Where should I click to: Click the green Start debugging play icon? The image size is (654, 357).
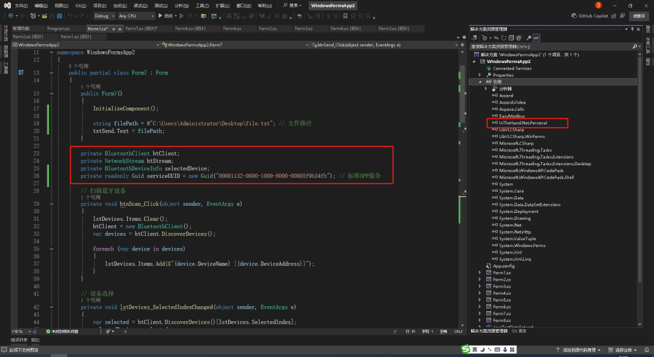pos(160,16)
